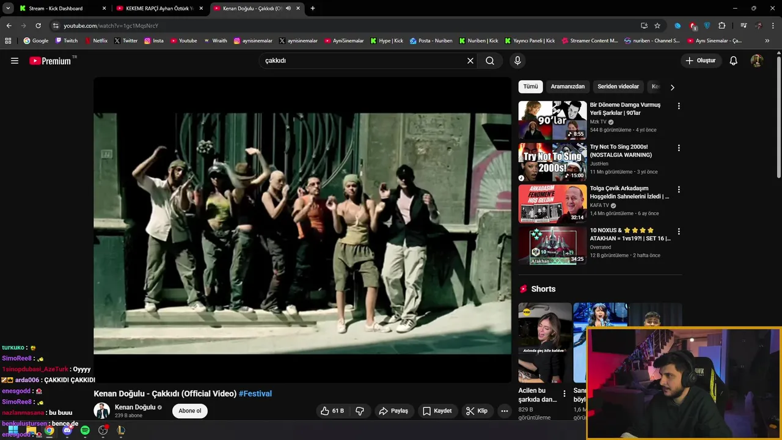Viewport: 782px width, 440px height.
Task: Switch to KEKEME RAPÇİ Ayhan Öztürk tab
Action: (x=159, y=9)
